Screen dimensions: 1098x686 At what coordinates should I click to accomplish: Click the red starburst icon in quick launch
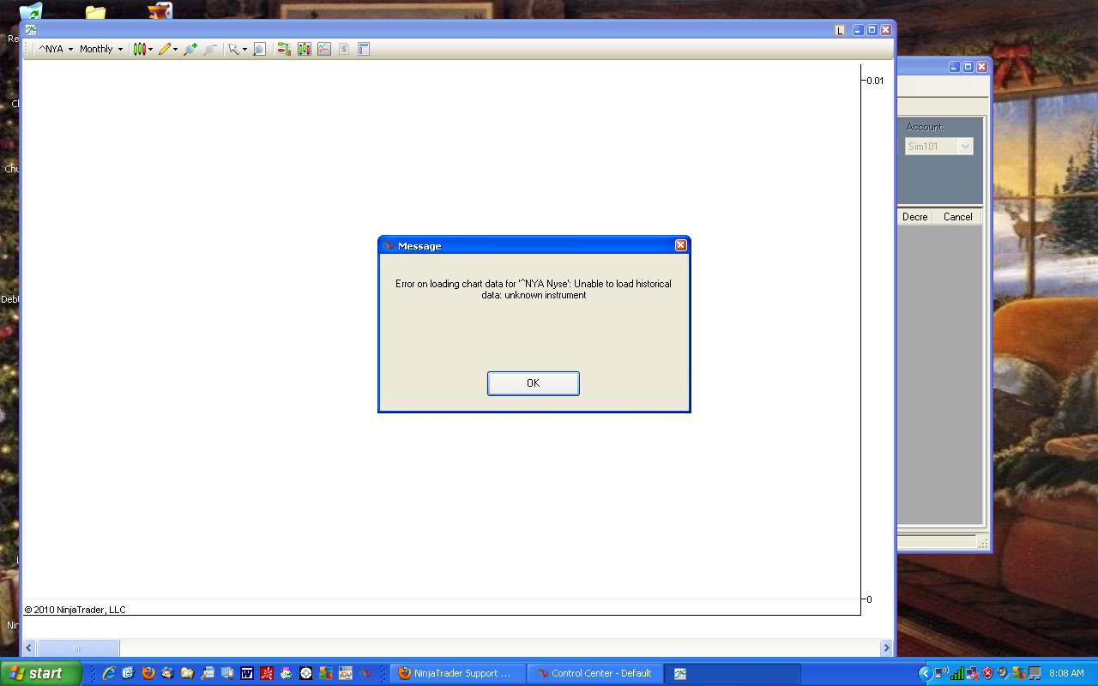(x=267, y=673)
